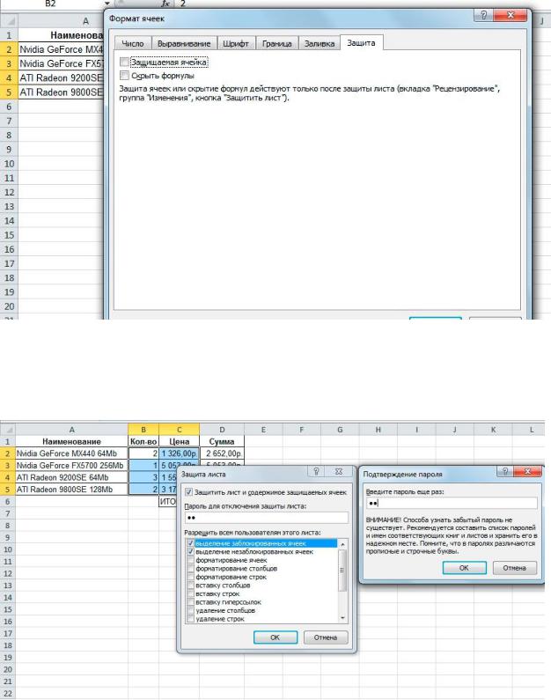Select the Заливка tab

(320, 43)
